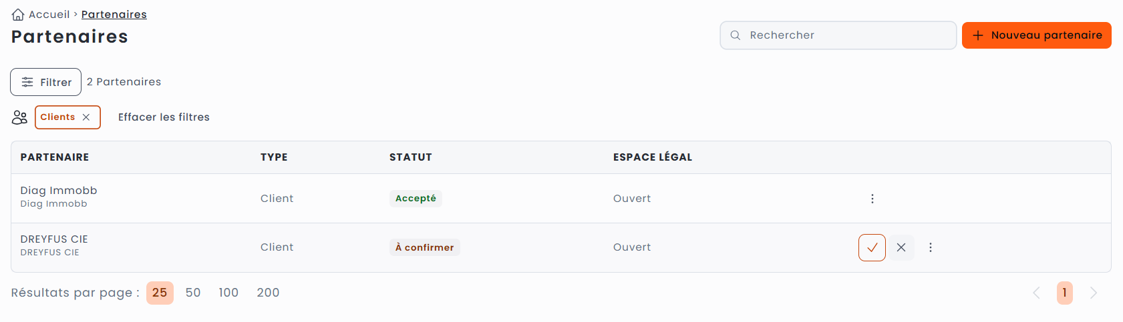
Task: Show 200 results per page
Action: click(268, 293)
